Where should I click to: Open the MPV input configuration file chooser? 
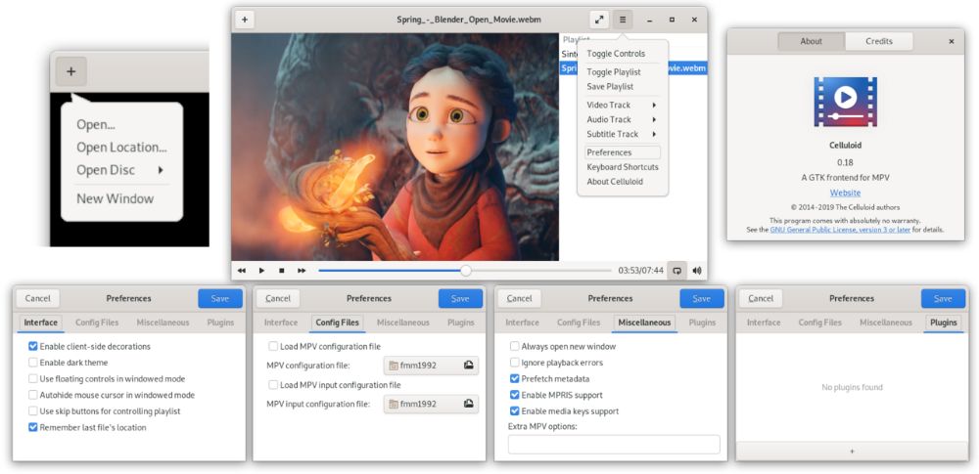[432, 405]
